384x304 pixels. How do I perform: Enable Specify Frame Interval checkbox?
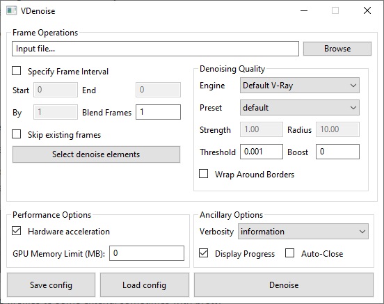(x=17, y=71)
